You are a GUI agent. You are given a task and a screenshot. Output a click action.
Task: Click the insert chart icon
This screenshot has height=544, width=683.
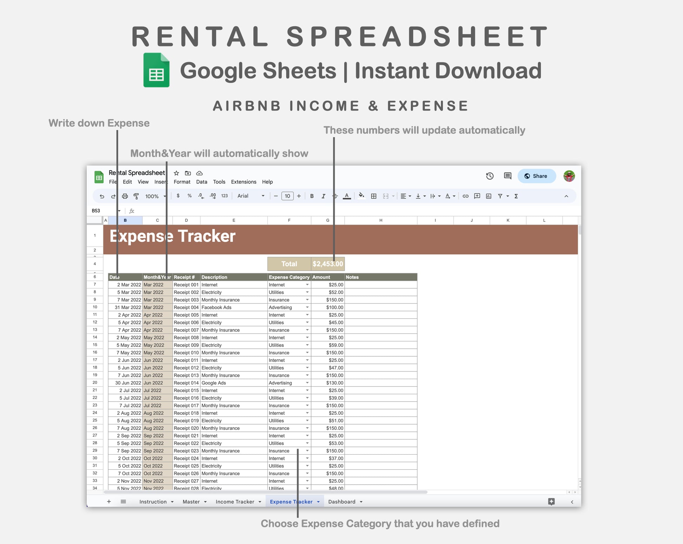(489, 196)
